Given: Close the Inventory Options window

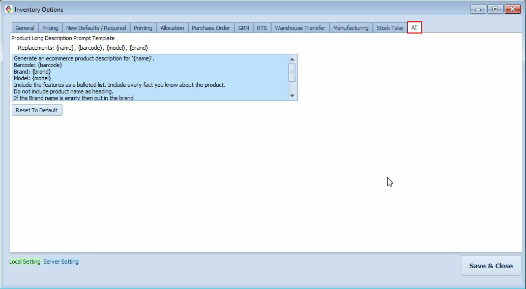Looking at the screenshot, I should 513,9.
